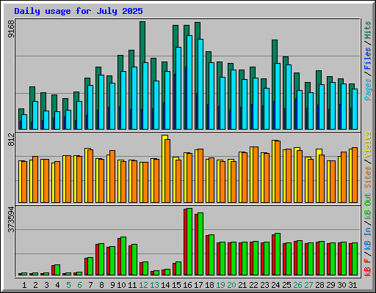Click the 'kB Out' legend label
Screen dimensions: 376x293
tap(368, 206)
